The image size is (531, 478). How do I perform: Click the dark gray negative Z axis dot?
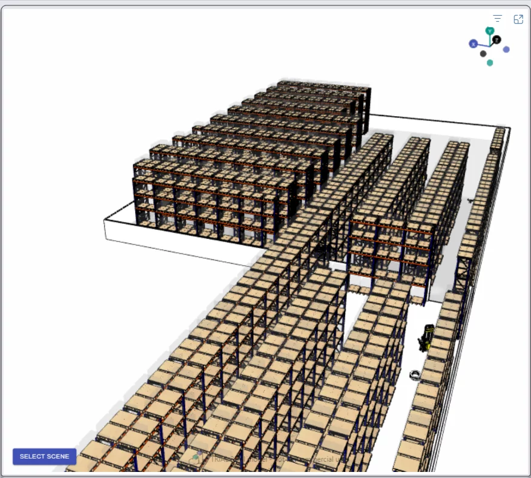483,54
